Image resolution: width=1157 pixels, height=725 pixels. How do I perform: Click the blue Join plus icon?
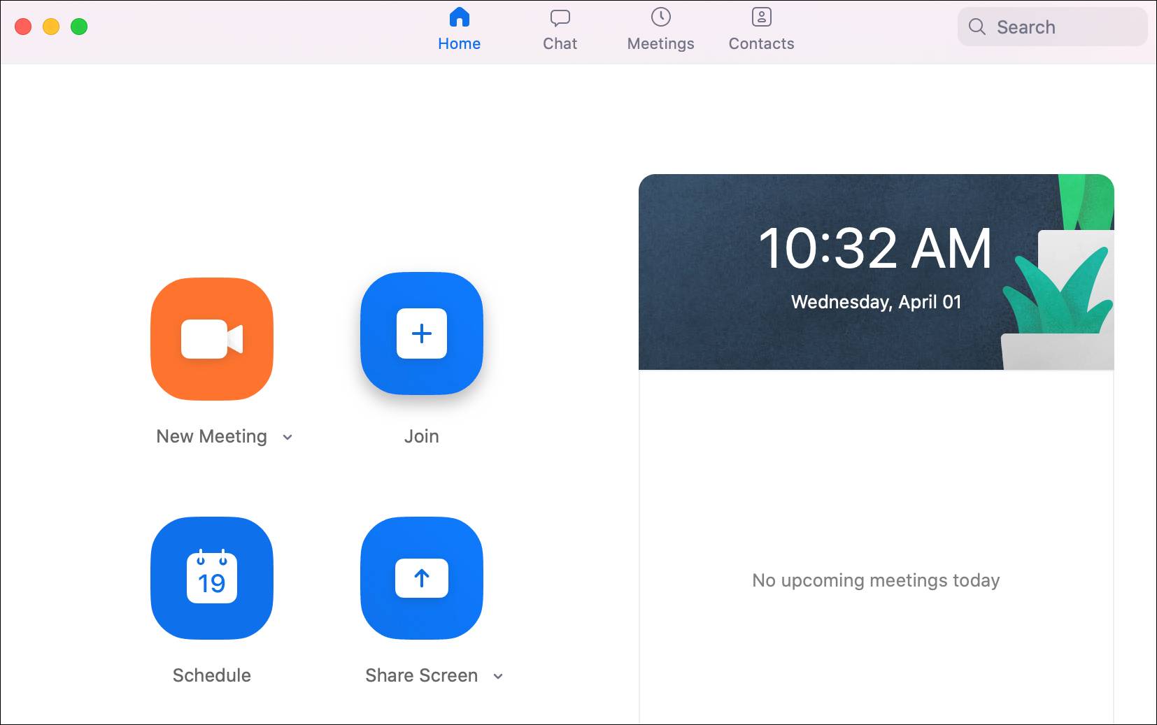[422, 333]
